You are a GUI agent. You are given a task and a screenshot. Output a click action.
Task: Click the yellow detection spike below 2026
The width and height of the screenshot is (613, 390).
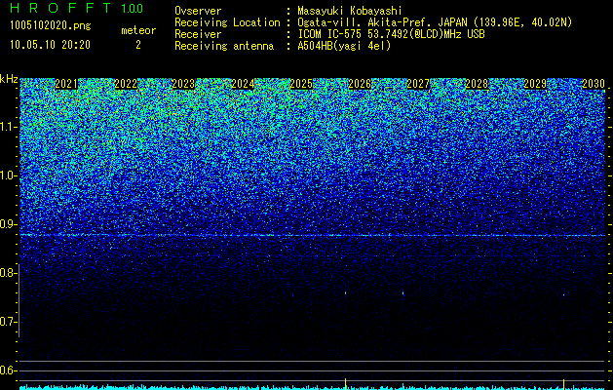coord(346,383)
